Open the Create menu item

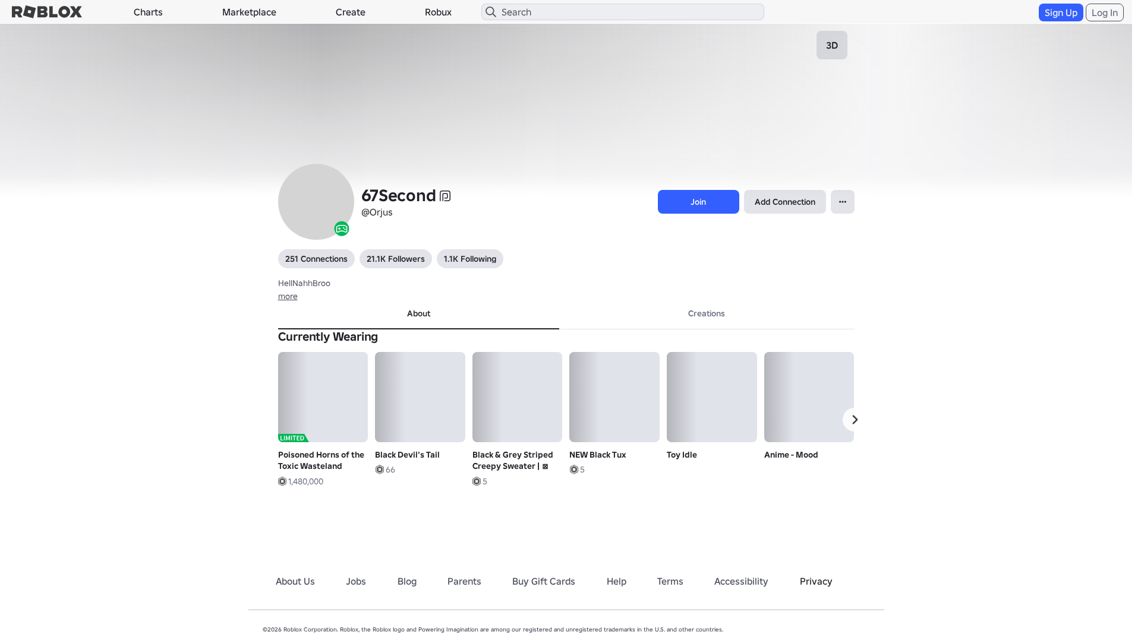pyautogui.click(x=351, y=12)
